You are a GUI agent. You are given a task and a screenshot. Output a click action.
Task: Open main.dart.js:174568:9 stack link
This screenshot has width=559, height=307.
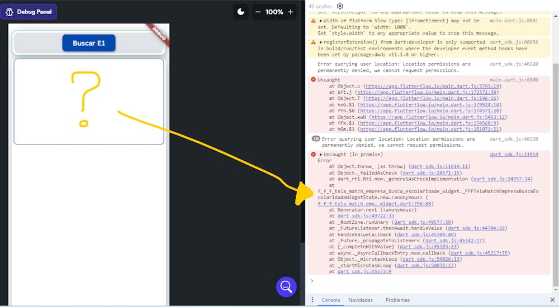(x=428, y=123)
